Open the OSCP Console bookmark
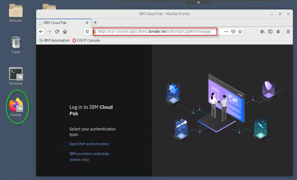The width and height of the screenshot is (297, 180). [86, 40]
